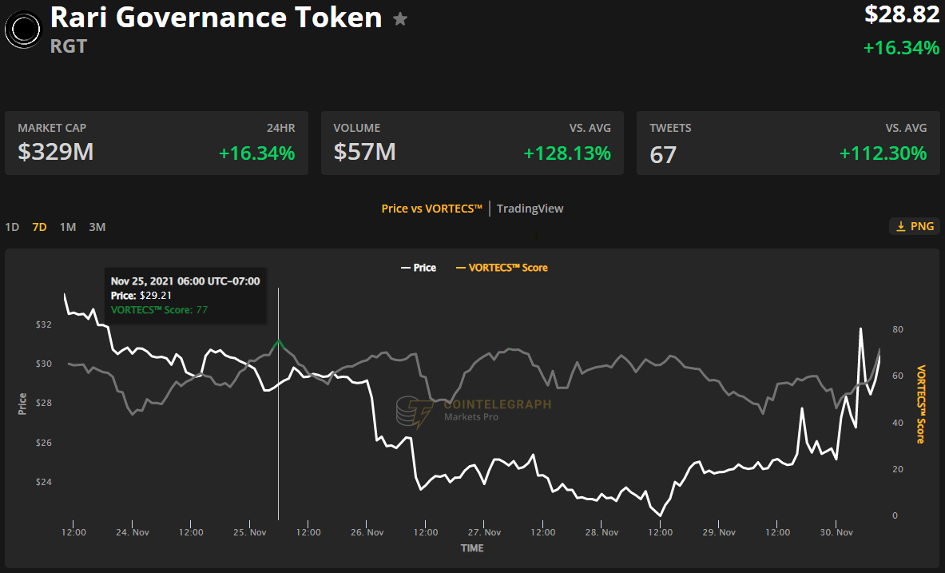This screenshot has width=945, height=573.
Task: Switch chart to 3M range
Action: [97, 227]
